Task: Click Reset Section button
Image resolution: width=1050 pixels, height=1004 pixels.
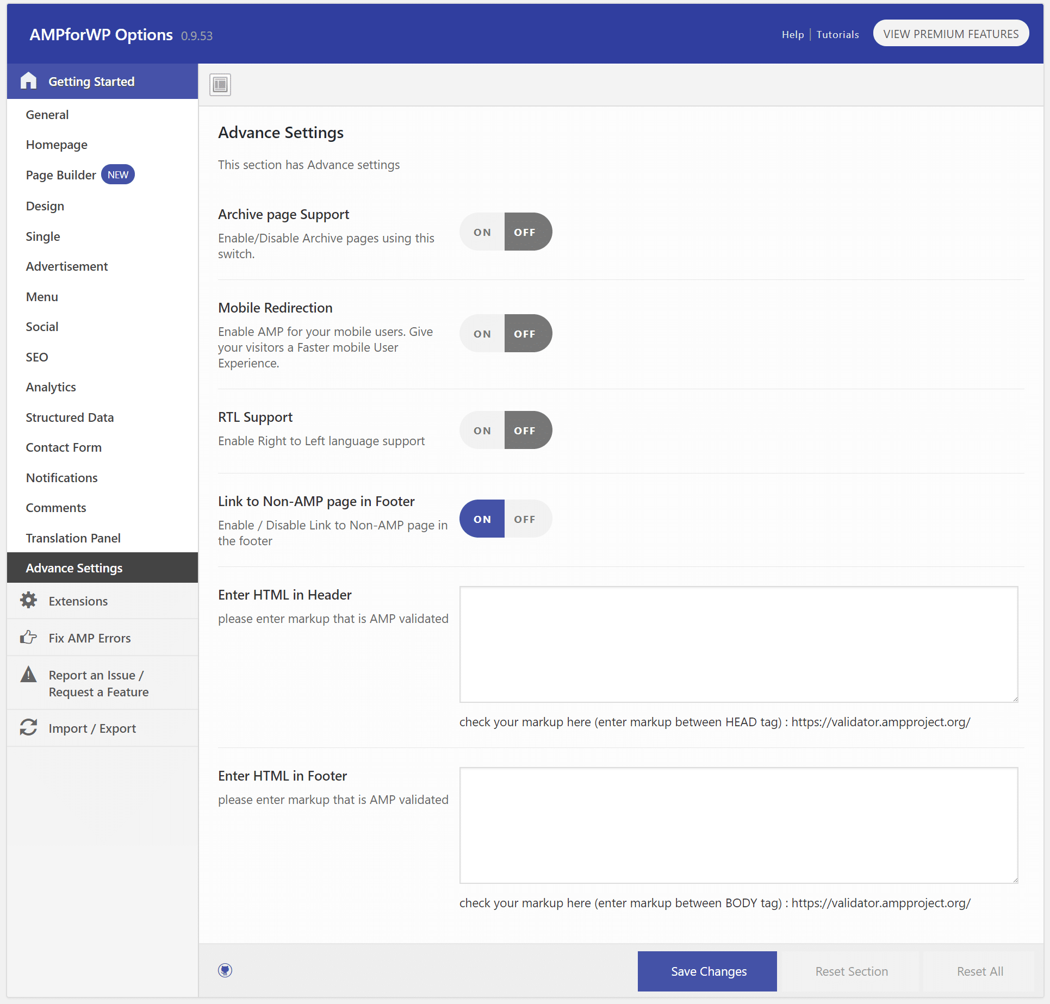Action: (x=850, y=971)
